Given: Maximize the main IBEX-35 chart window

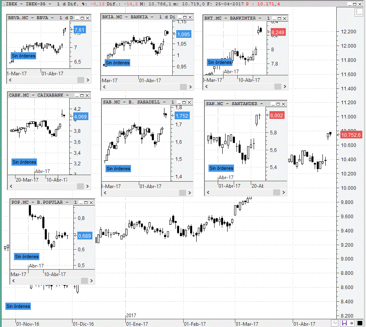Looking at the screenshot, I should (x=355, y=4).
